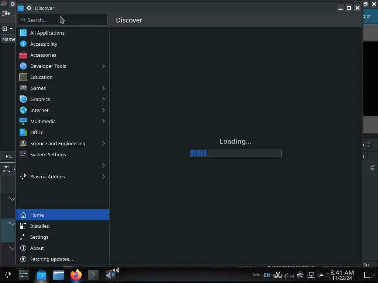The image size is (378, 283).
Task: Click the Fetching updates icon
Action: [x=23, y=259]
